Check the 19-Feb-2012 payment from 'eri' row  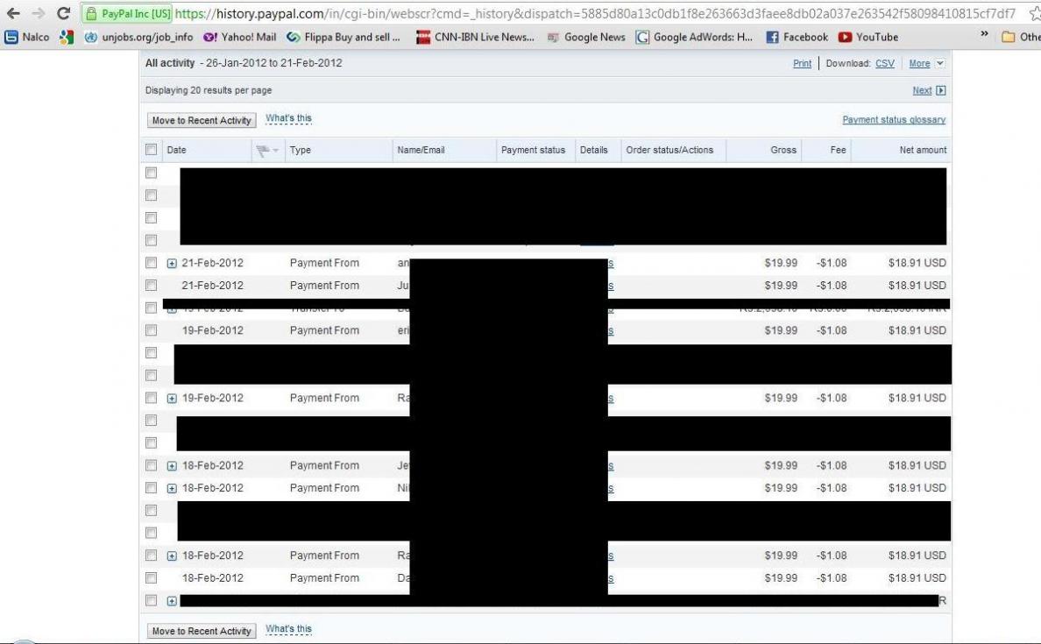pyautogui.click(x=152, y=330)
